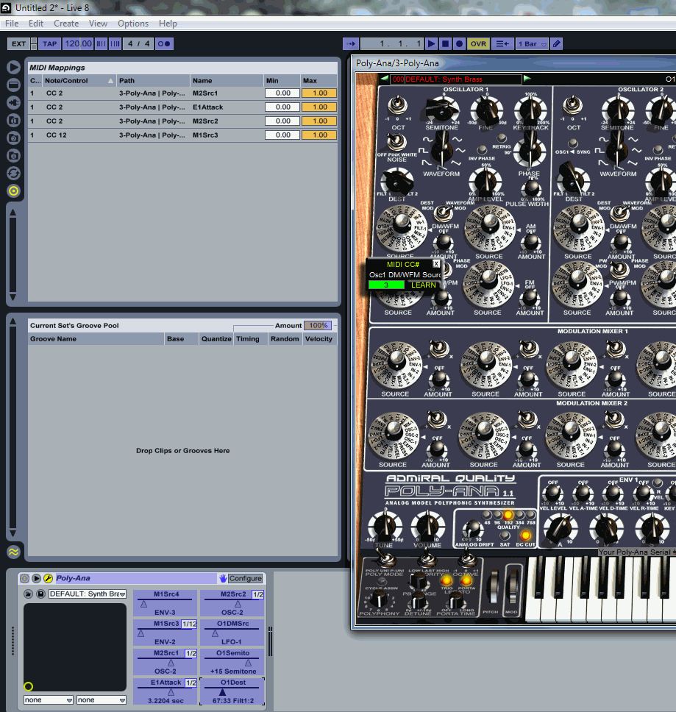The width and height of the screenshot is (676, 712).
Task: Open the View menu
Action: (x=98, y=24)
